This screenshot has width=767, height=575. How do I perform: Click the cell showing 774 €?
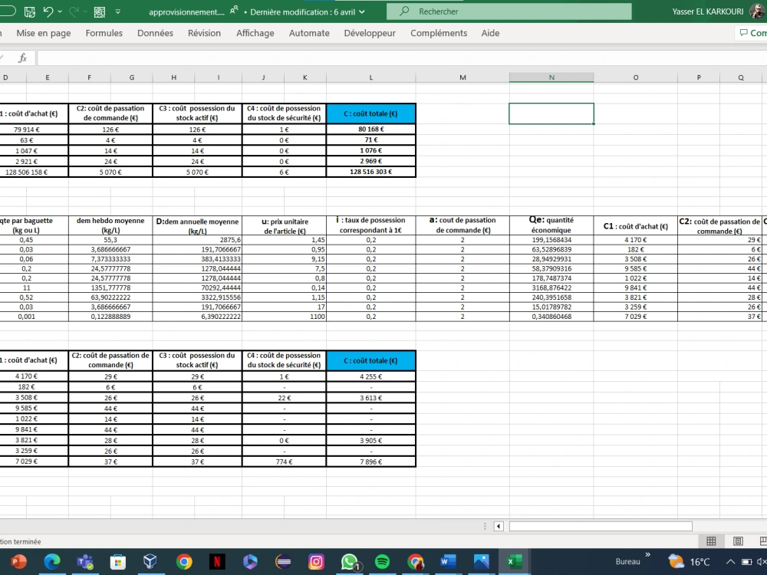click(x=284, y=462)
